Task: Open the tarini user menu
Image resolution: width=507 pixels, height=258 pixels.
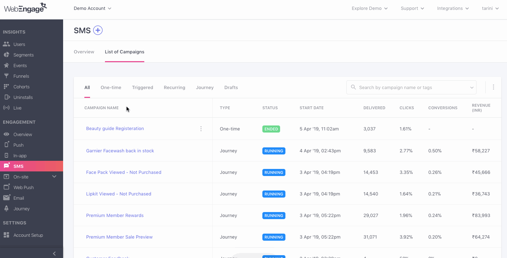Action: (x=490, y=8)
